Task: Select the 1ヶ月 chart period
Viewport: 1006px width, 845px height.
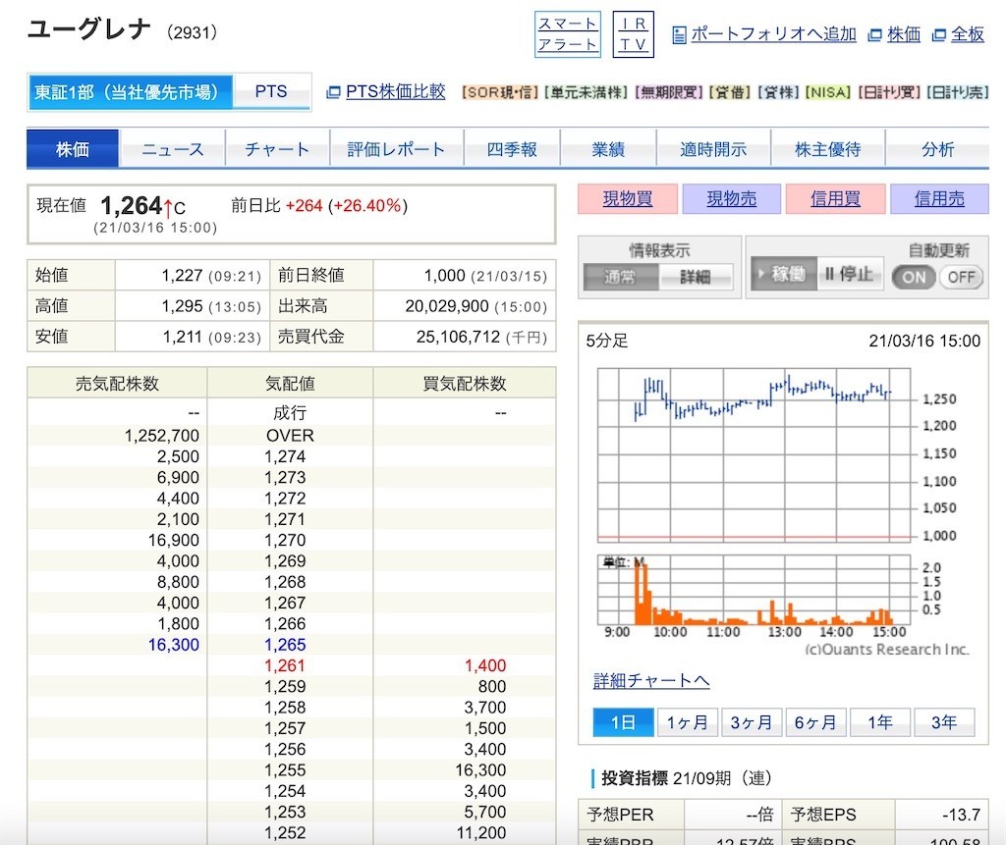Action: pos(687,722)
